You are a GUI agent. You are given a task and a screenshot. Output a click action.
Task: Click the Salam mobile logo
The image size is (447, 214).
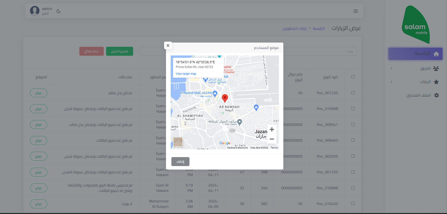416,25
